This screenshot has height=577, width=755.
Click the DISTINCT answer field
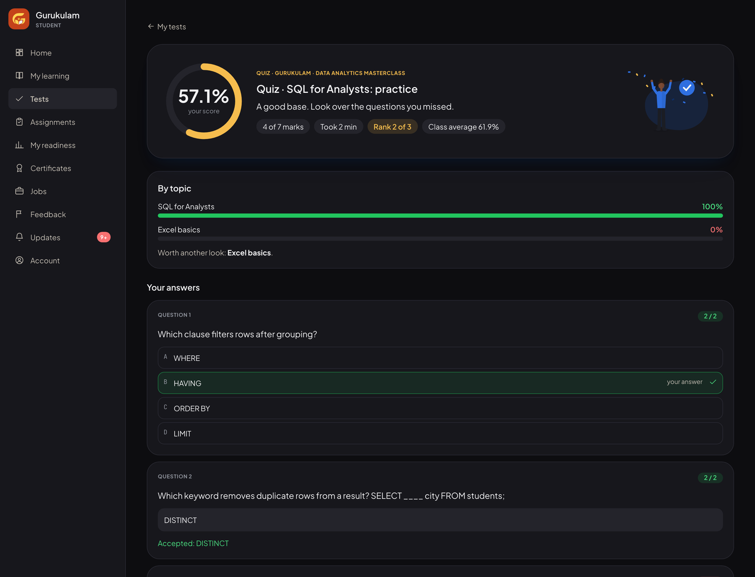440,520
